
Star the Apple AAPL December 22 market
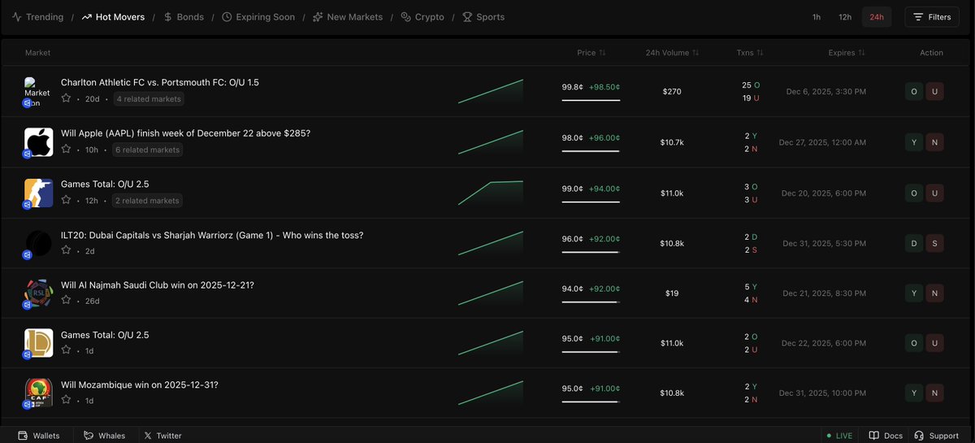coord(67,150)
